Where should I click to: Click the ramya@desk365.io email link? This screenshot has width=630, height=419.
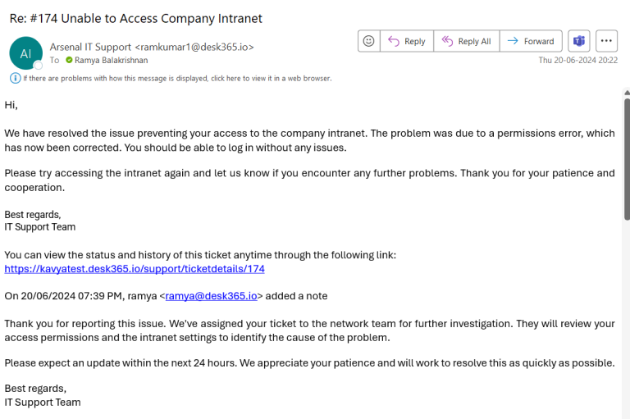click(212, 296)
